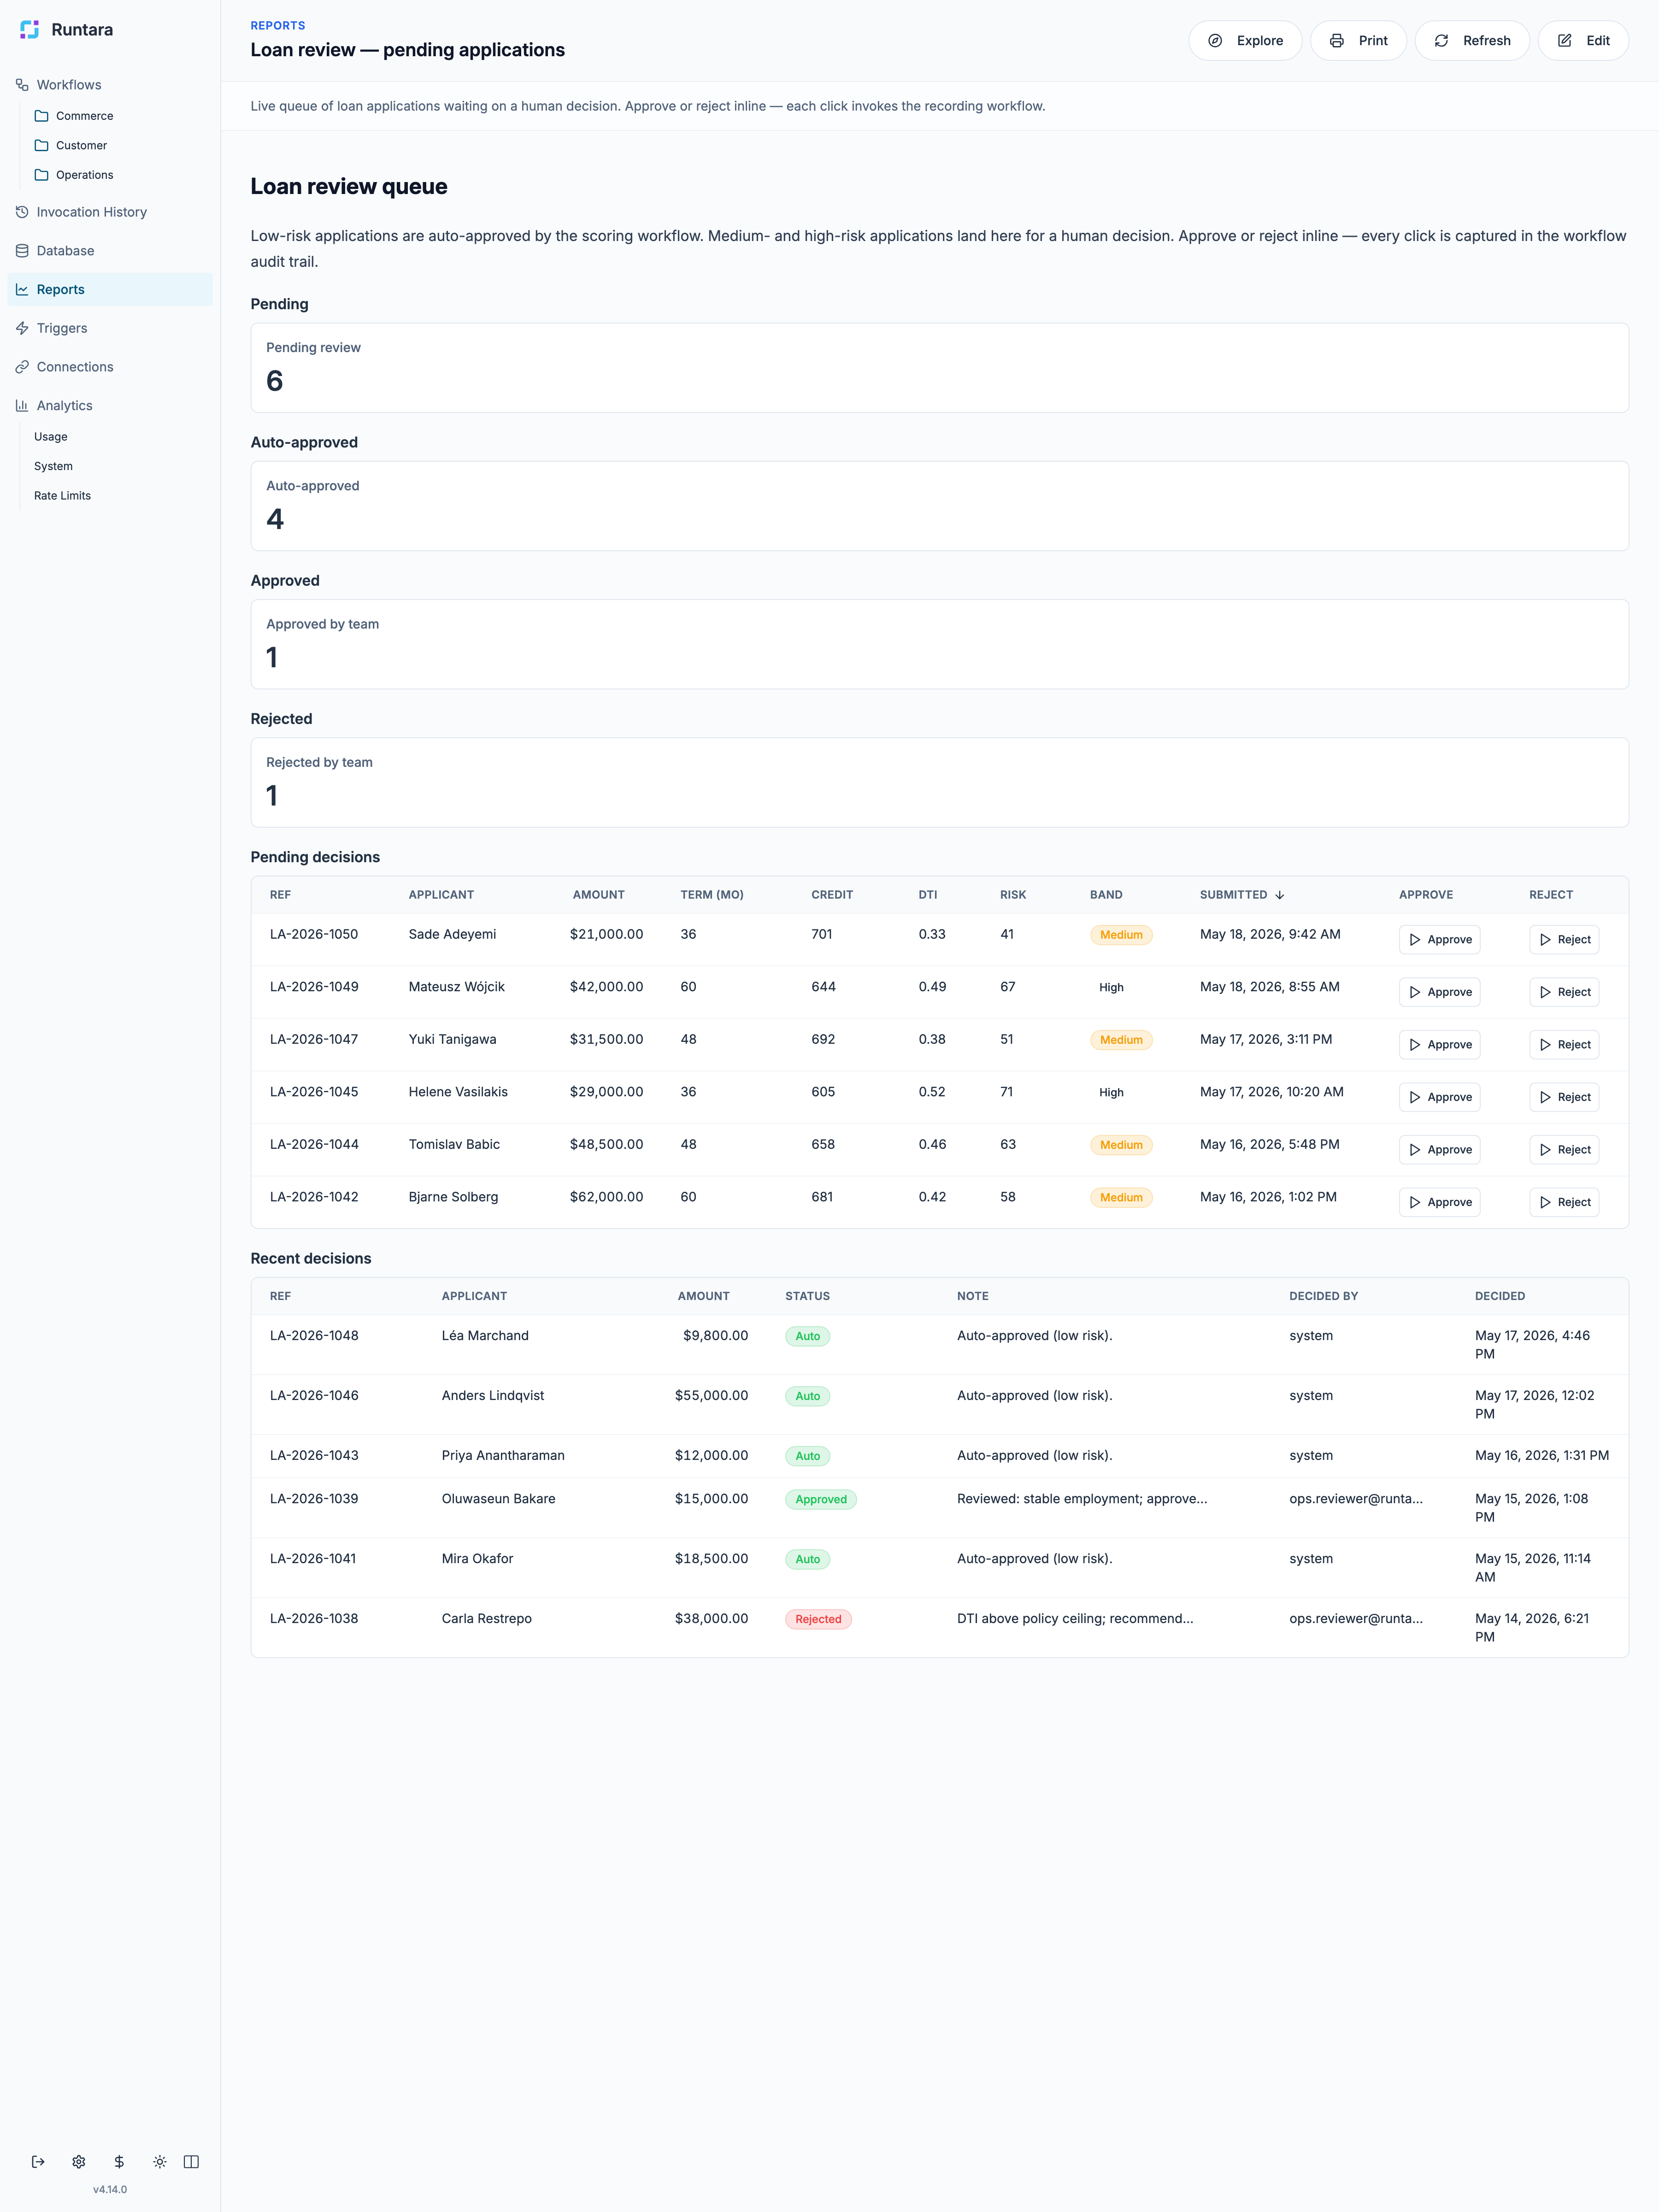Approve Mateusz Wójcik's application

click(1439, 992)
